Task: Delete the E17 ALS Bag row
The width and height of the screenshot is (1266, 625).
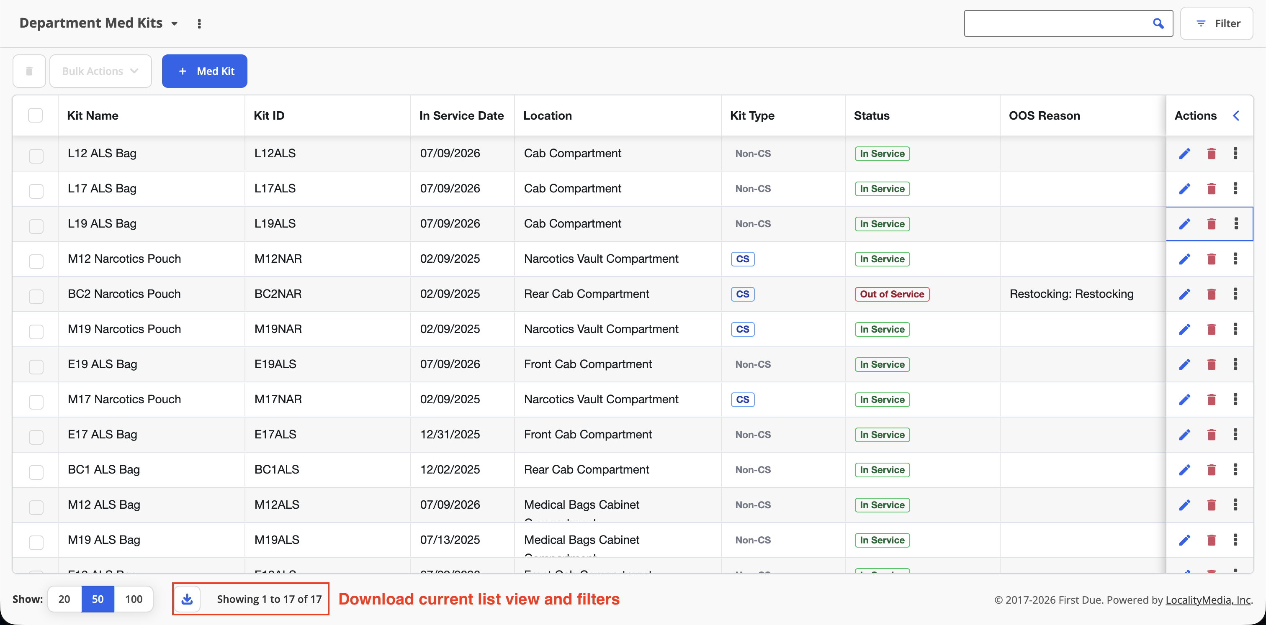Action: [1211, 435]
